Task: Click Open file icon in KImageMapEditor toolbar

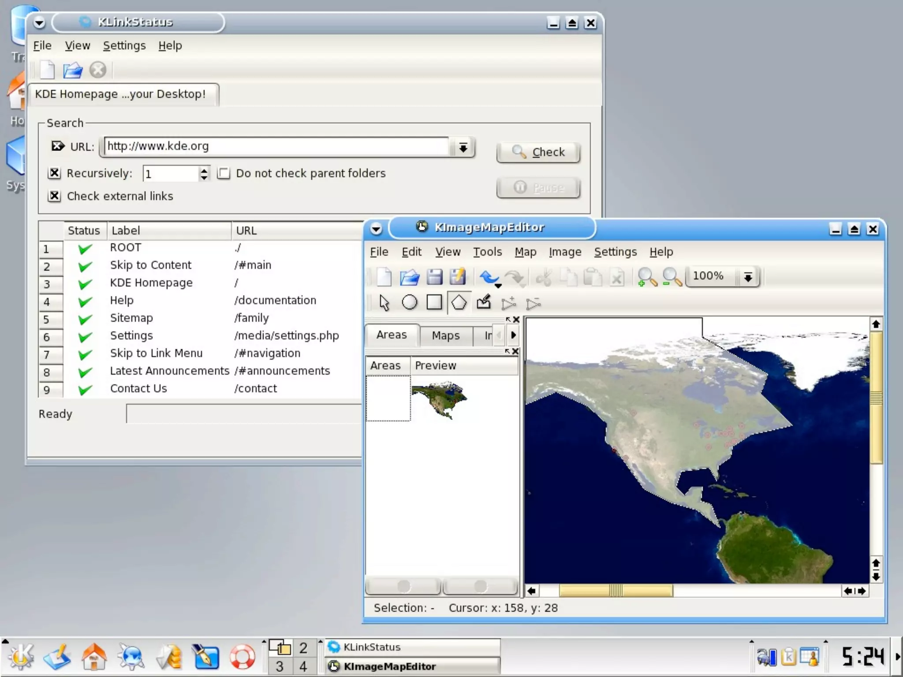Action: click(x=410, y=277)
